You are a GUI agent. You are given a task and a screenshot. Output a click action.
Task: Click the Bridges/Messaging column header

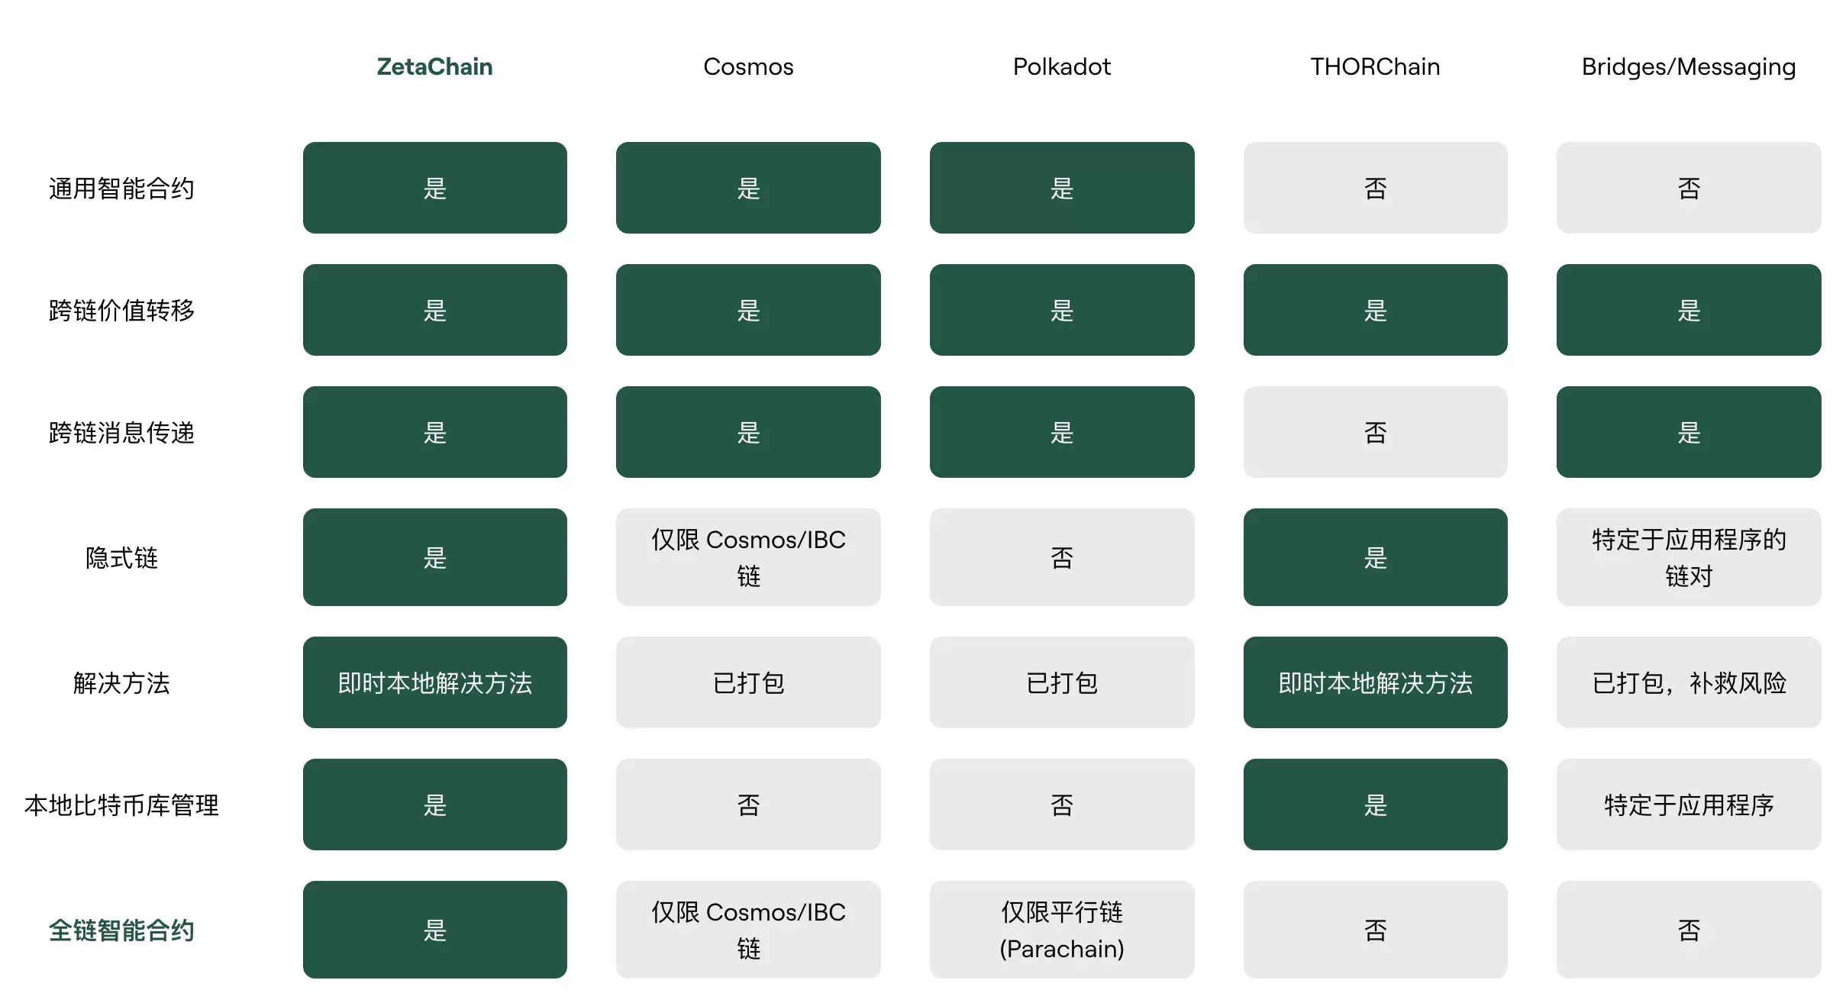pos(1687,67)
